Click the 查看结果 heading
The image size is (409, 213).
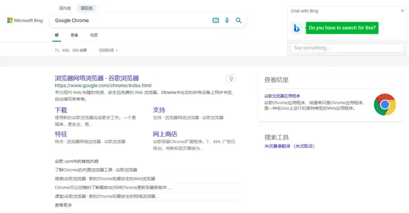277,80
